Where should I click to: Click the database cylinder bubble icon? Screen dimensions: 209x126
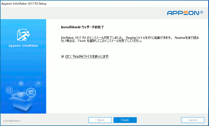(9, 90)
